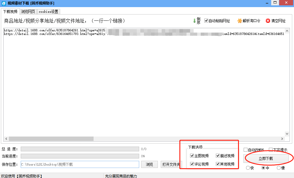294x178 pixels.
Task: Click the horizontal scroll-left arrow
Action: click(6, 139)
